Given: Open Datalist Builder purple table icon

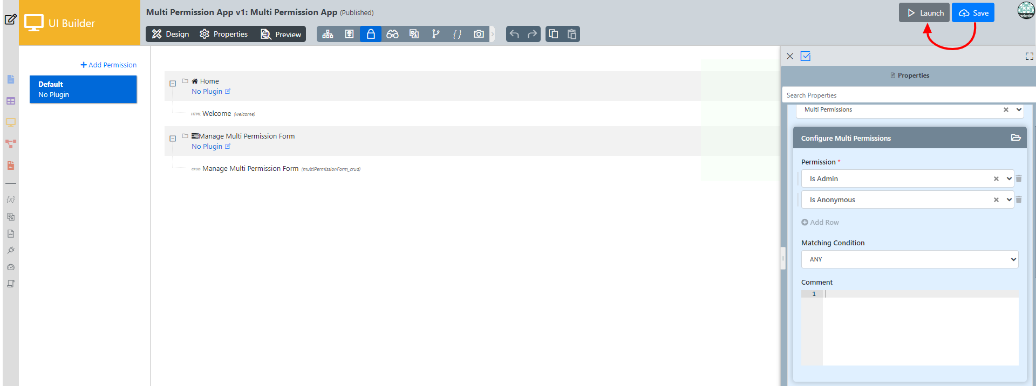Looking at the screenshot, I should coord(11,101).
